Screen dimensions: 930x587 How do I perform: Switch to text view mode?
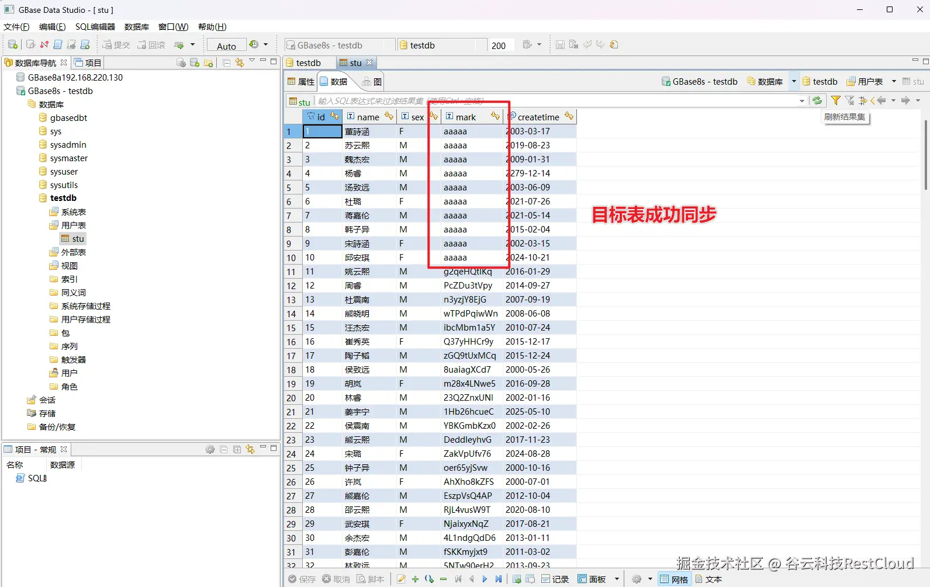click(708, 579)
